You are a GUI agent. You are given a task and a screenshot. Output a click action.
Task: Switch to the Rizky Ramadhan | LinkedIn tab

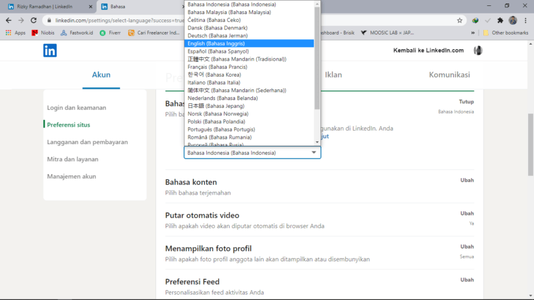[x=47, y=7]
